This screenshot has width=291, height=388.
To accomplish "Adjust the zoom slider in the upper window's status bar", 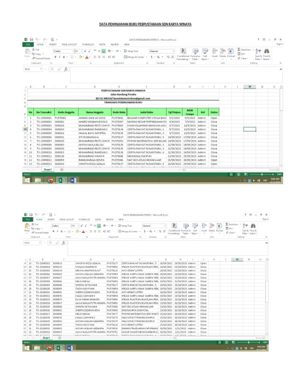I will 259,174.
